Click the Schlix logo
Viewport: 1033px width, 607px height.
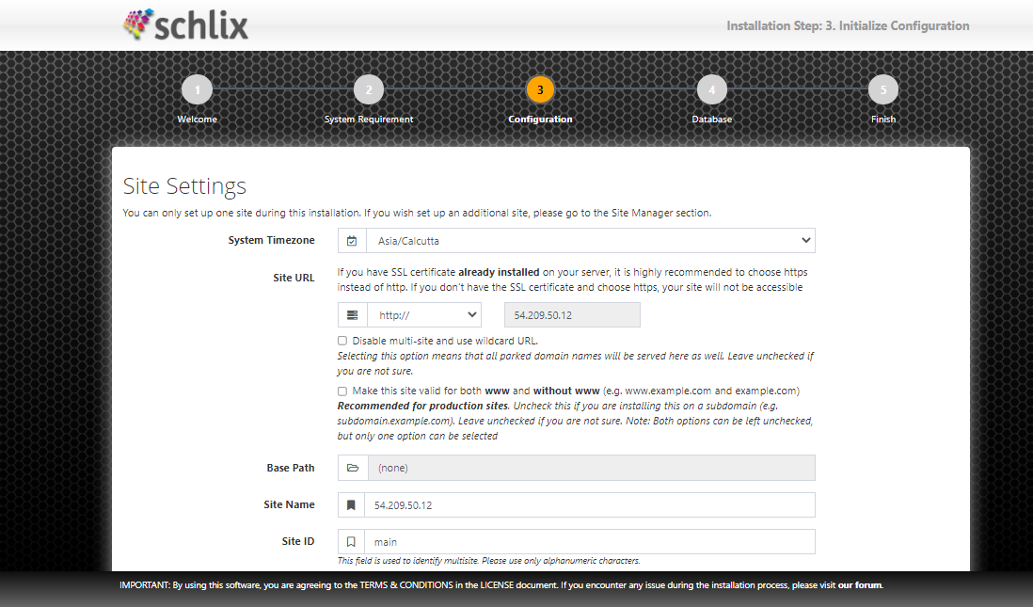[x=185, y=24]
